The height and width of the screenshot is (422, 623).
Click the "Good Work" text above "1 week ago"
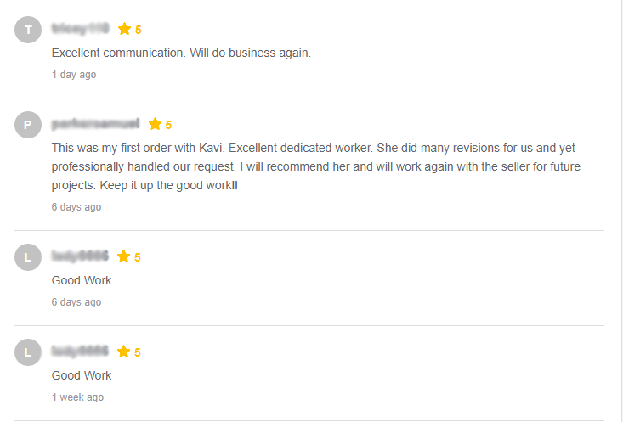click(82, 375)
